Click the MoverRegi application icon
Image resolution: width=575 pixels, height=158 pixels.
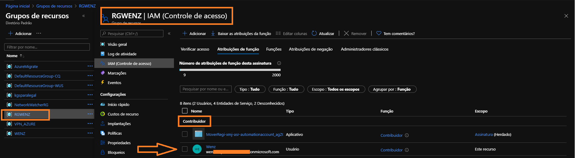point(199,134)
